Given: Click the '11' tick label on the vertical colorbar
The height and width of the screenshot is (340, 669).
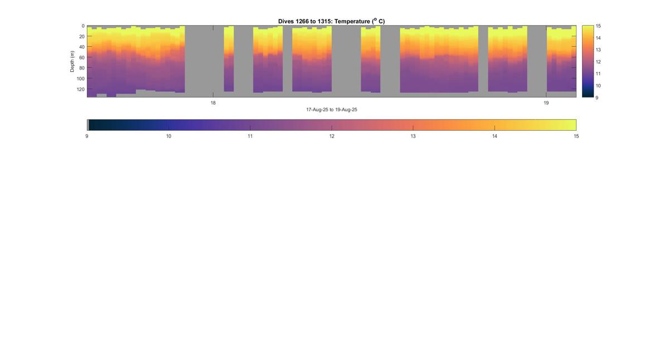Looking at the screenshot, I should coord(598,73).
